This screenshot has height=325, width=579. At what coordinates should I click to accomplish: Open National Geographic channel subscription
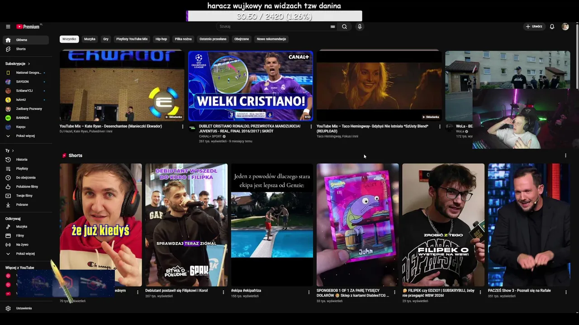pos(25,73)
